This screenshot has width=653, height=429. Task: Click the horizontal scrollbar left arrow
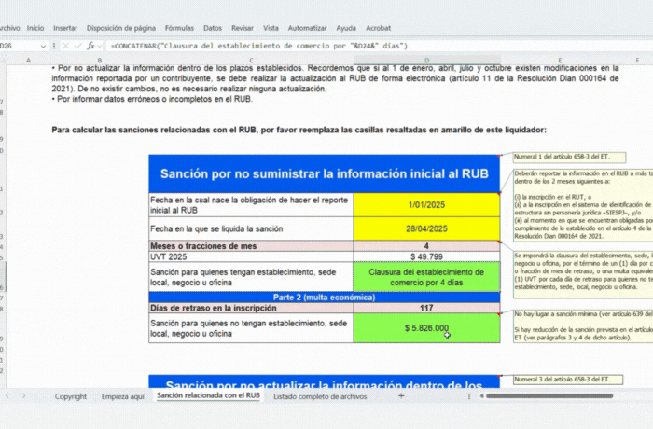click(482, 396)
